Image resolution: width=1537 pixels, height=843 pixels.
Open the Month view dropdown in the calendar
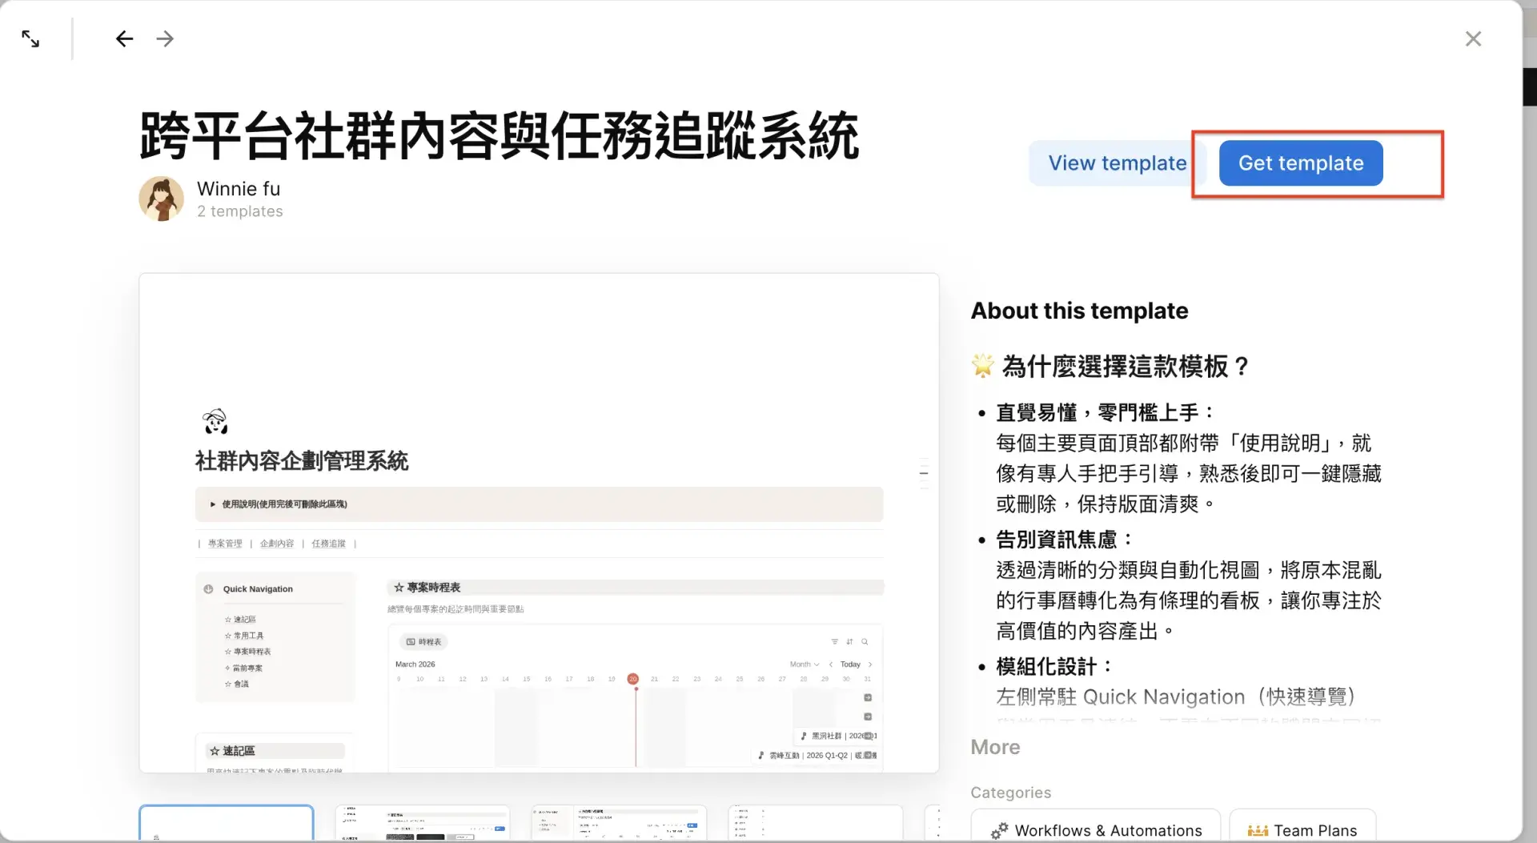point(804,664)
